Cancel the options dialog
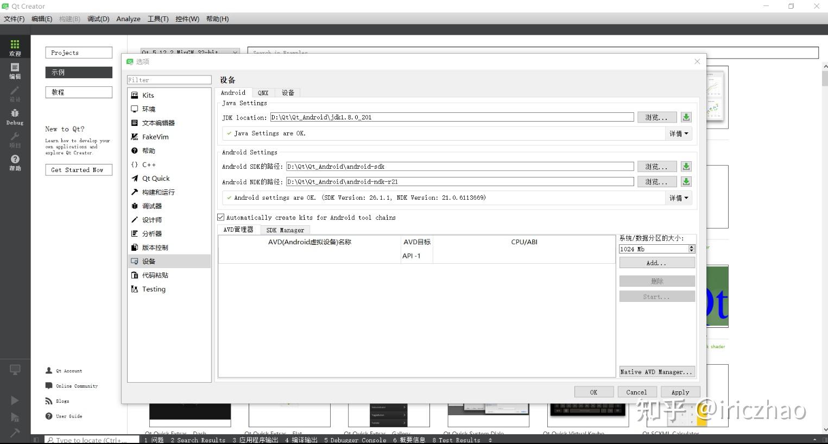 [636, 392]
